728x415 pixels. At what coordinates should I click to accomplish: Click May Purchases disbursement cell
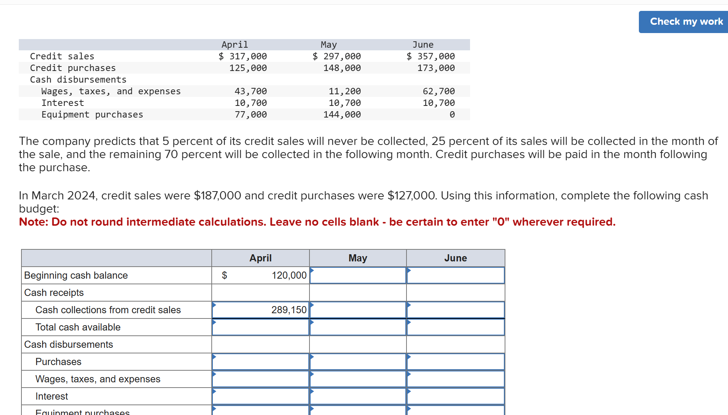(358, 362)
